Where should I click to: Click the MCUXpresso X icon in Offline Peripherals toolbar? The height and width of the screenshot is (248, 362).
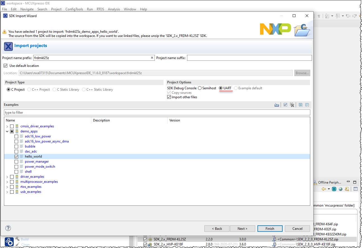point(334,189)
